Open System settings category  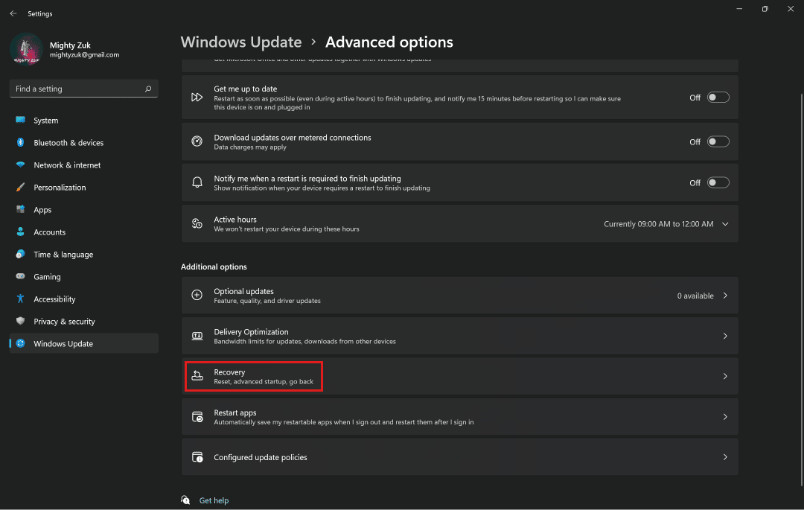point(84,121)
